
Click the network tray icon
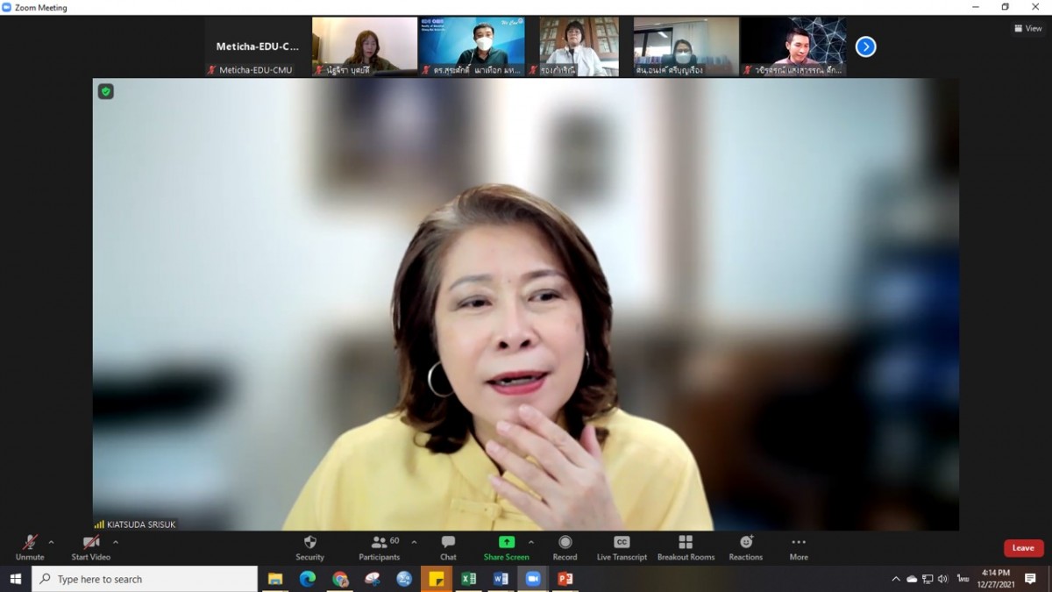point(928,579)
